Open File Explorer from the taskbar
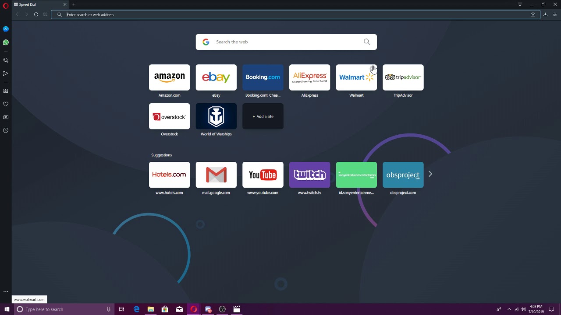The height and width of the screenshot is (315, 561). pos(151,309)
